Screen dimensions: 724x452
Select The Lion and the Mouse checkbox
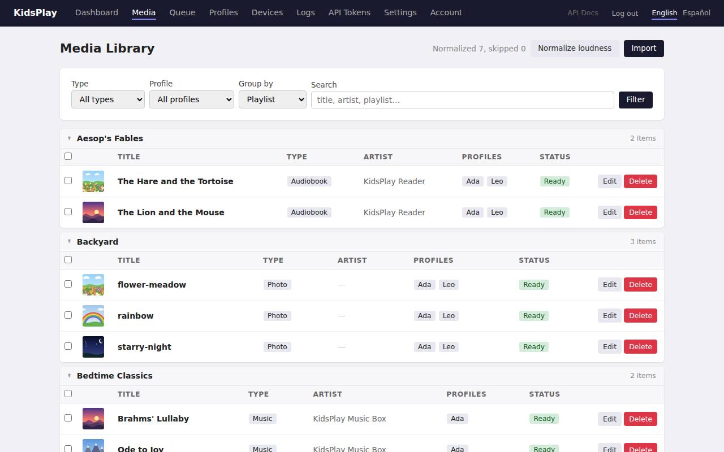[x=68, y=212]
